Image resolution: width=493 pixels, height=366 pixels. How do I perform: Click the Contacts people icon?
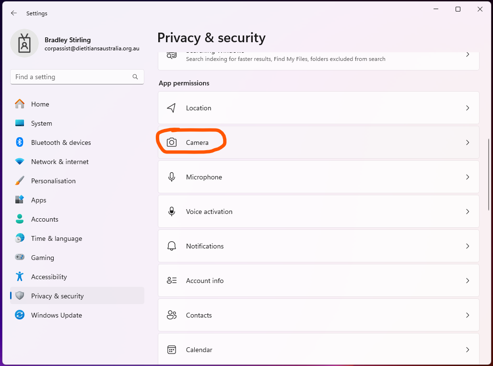pos(172,315)
